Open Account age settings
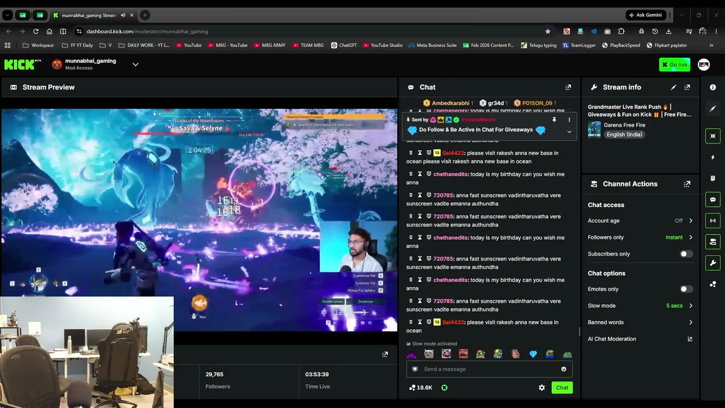 point(640,220)
